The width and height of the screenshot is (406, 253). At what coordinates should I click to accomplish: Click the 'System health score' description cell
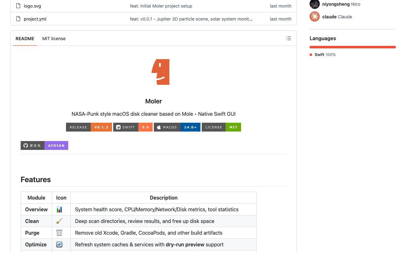pos(164,209)
